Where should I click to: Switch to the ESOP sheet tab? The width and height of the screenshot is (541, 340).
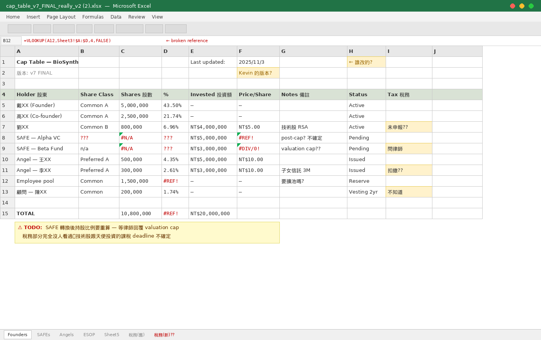click(x=89, y=335)
